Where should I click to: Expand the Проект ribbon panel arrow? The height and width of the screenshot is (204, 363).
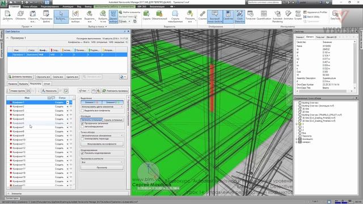tap(31, 27)
